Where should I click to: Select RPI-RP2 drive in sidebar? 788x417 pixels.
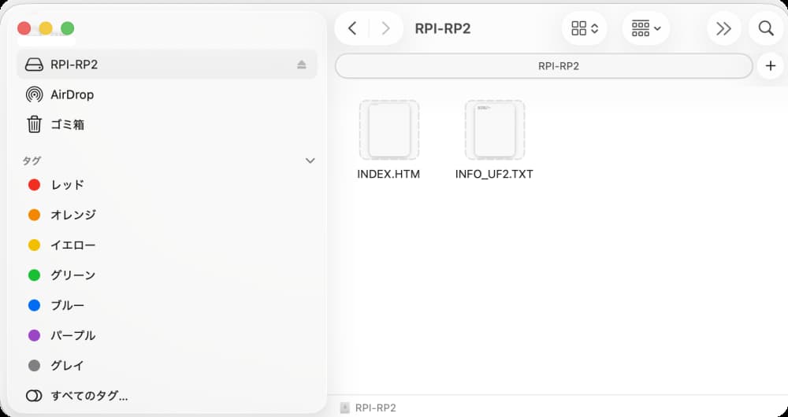point(167,65)
